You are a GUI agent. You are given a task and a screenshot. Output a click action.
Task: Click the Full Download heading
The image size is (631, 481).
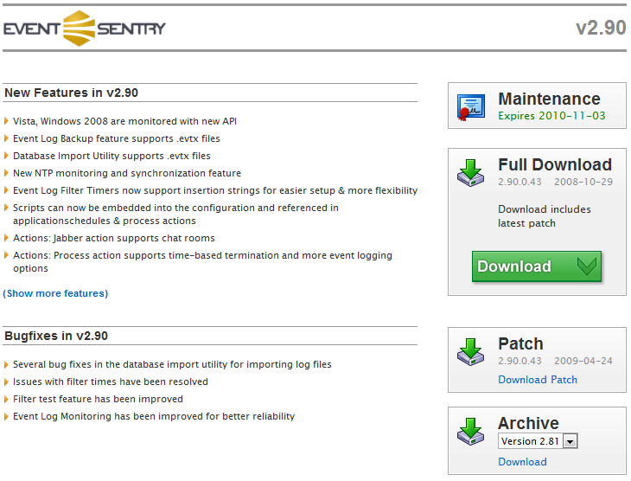click(x=555, y=164)
